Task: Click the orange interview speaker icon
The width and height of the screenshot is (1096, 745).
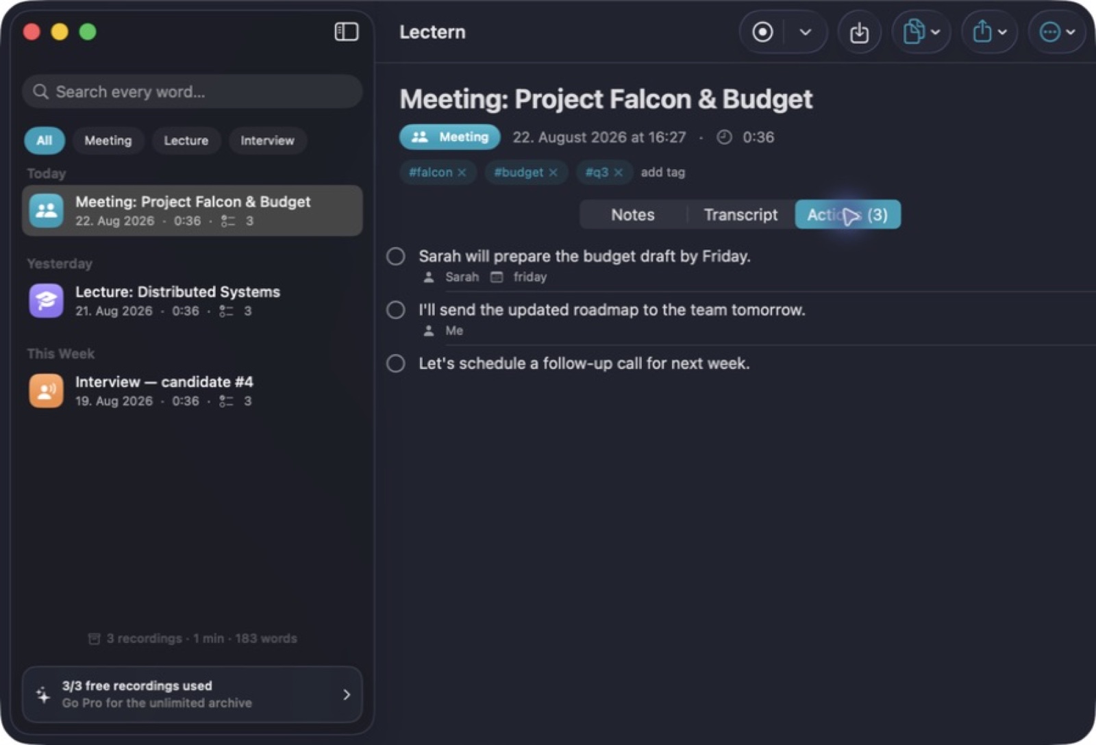Action: coord(46,391)
